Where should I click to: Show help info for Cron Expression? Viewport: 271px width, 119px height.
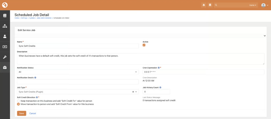pos(159,68)
